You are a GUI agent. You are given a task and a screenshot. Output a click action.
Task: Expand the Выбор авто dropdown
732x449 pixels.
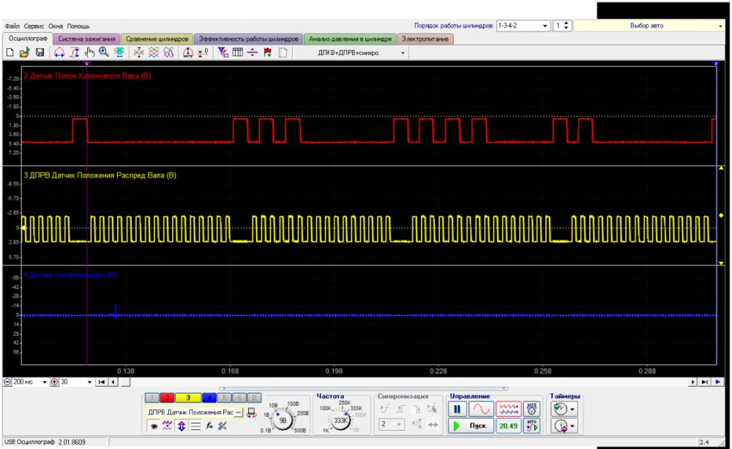[x=721, y=26]
